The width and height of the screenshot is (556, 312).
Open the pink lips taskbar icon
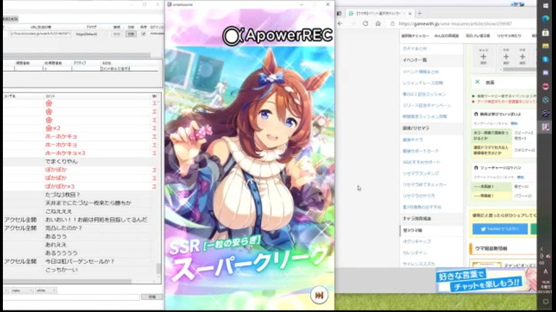(546, 86)
